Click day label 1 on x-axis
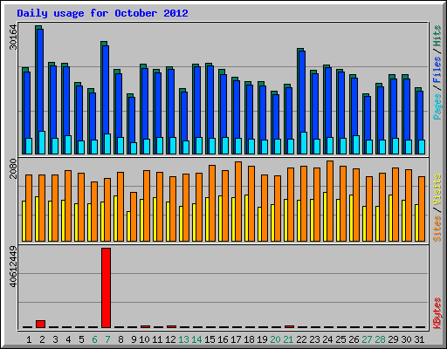Screen dimensions: 447x349 [x=29, y=339]
